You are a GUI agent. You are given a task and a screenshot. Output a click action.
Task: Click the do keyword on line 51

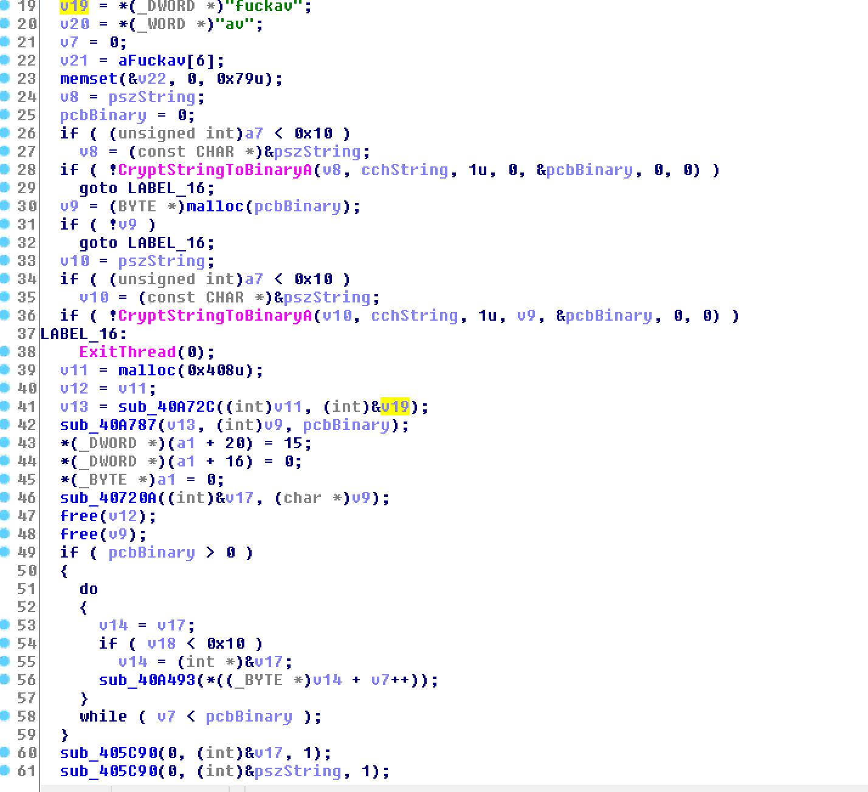click(x=89, y=589)
